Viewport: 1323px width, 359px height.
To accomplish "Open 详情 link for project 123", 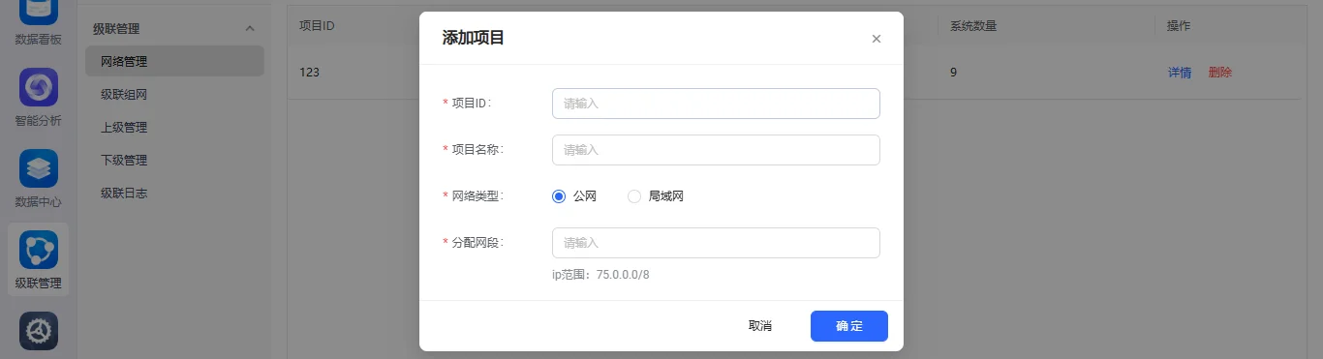I will 1180,73.
